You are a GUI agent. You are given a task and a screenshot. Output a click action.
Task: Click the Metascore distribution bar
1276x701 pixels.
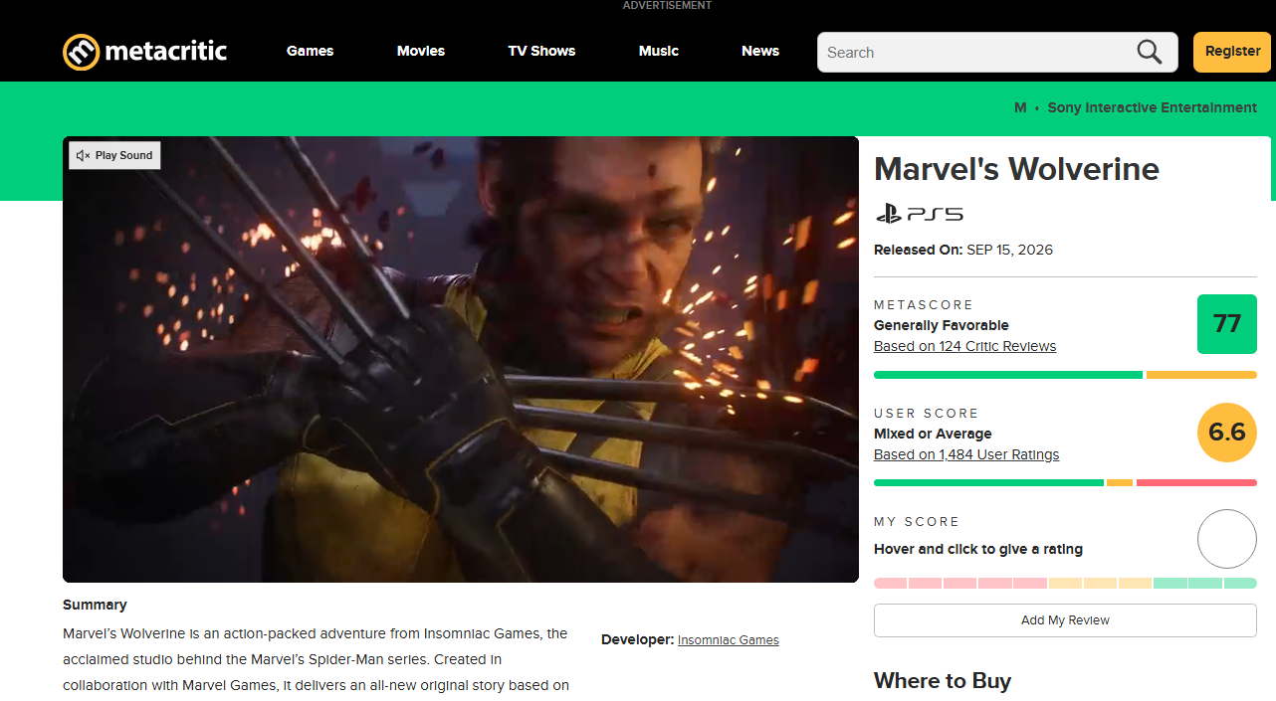(1065, 375)
